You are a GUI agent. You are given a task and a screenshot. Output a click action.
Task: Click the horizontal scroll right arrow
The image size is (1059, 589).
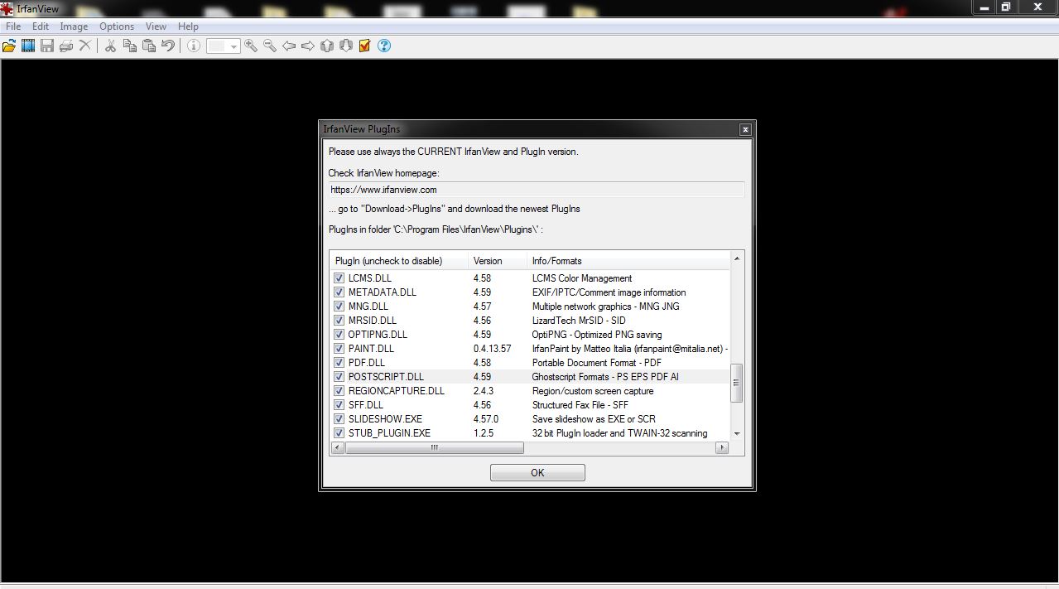click(722, 447)
